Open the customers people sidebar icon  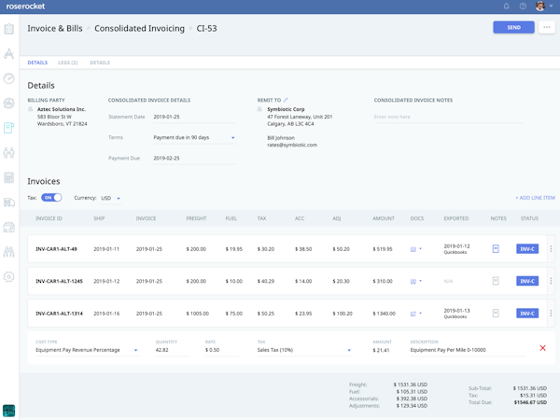click(x=9, y=152)
